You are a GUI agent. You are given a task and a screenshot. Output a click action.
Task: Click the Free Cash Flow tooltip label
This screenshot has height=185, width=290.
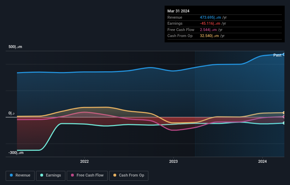[x=181, y=30]
